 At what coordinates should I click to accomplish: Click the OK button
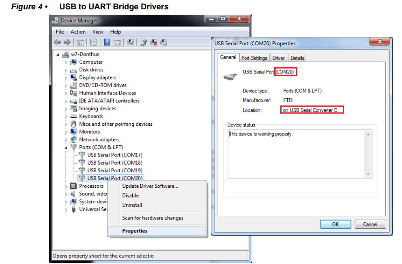tap(335, 224)
